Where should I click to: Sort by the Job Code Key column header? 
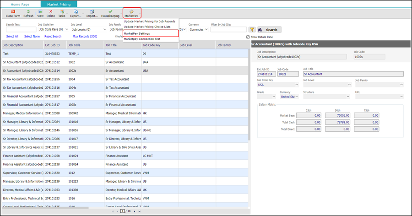coord(160,45)
